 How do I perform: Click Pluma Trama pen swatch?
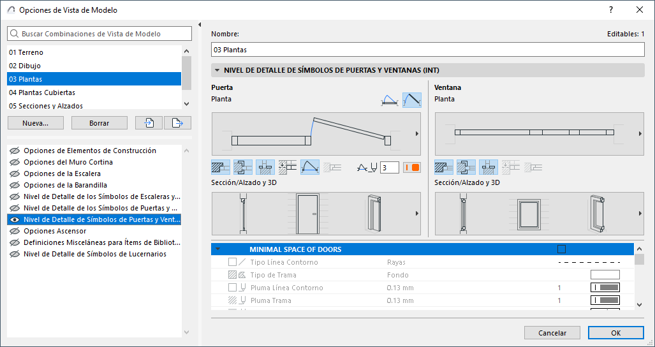click(605, 300)
